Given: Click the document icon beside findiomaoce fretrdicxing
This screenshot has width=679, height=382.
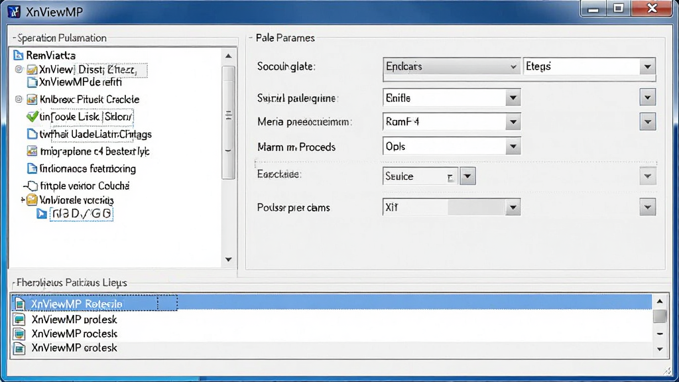Looking at the screenshot, I should point(32,168).
